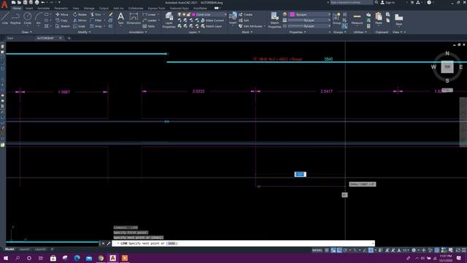
Task: Select the Dimension tool
Action: pos(134,18)
